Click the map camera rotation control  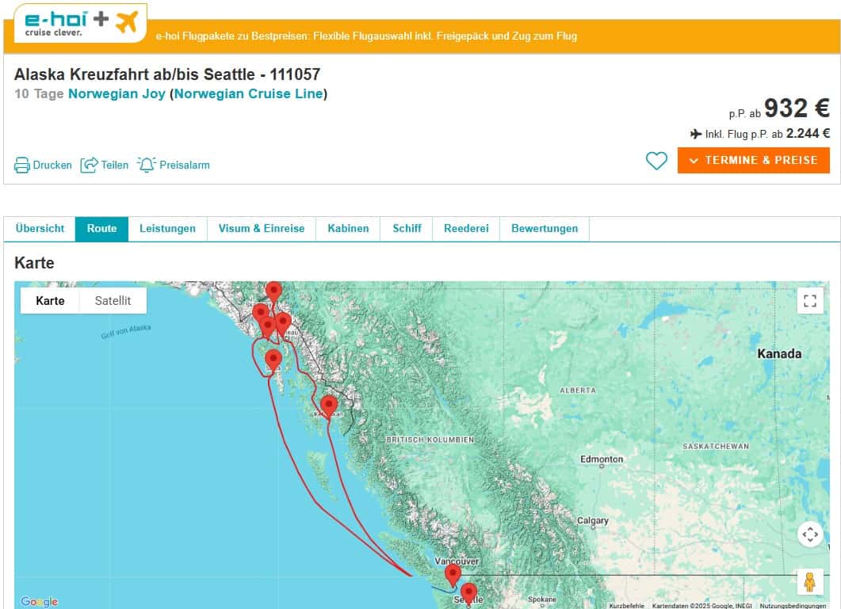click(x=809, y=535)
